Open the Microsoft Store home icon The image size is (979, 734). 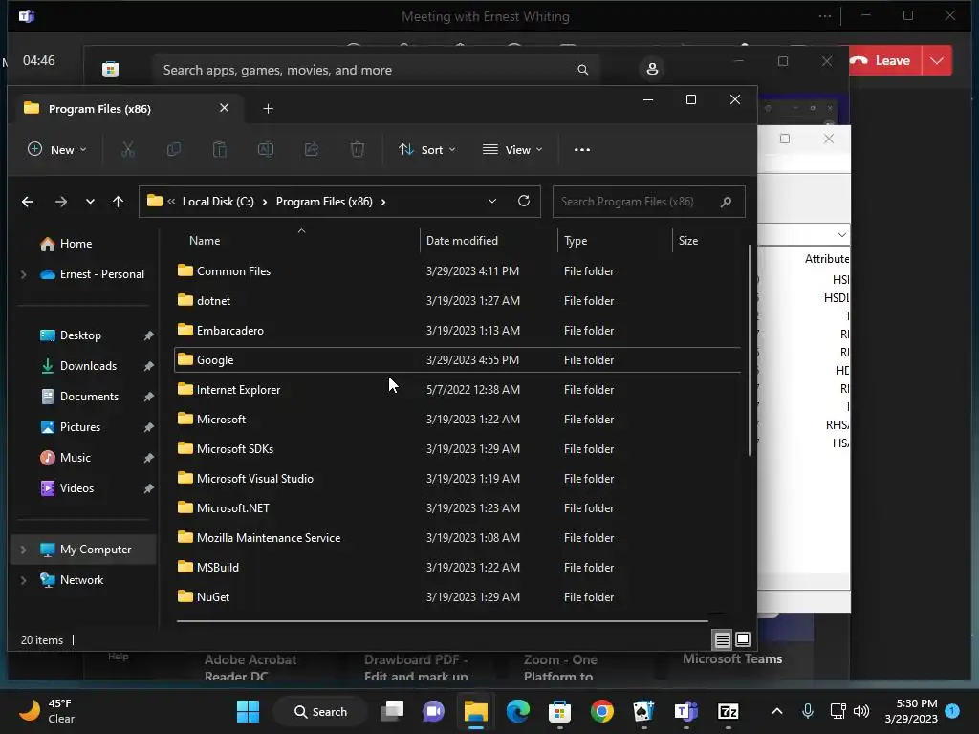click(111, 69)
